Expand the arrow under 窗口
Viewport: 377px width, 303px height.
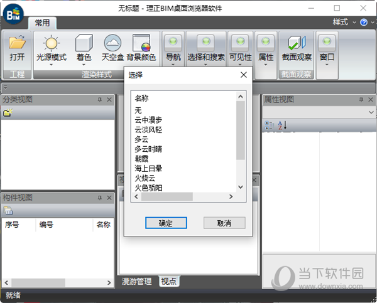(327, 65)
